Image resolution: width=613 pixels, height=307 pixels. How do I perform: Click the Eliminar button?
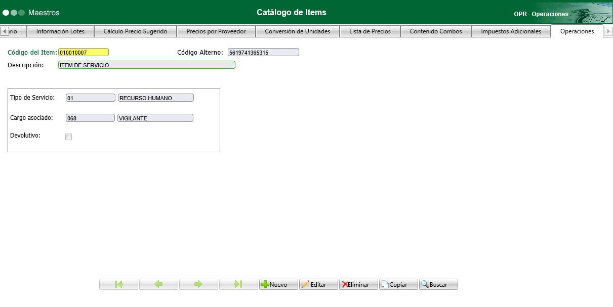coord(358,284)
